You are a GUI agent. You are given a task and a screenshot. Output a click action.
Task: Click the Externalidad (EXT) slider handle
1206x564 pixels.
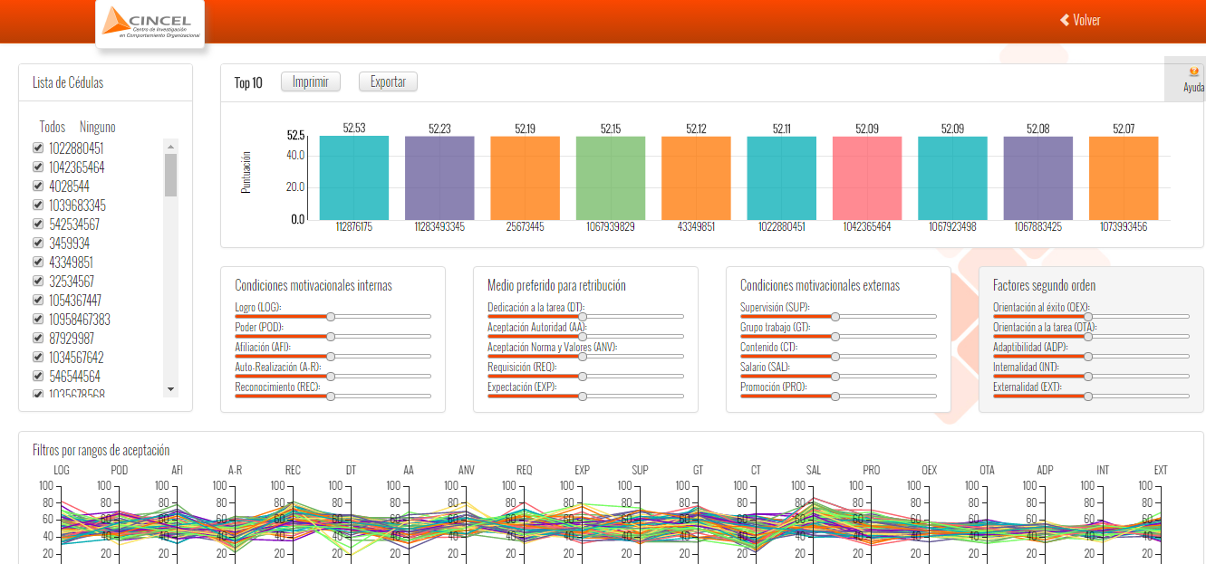(1088, 397)
